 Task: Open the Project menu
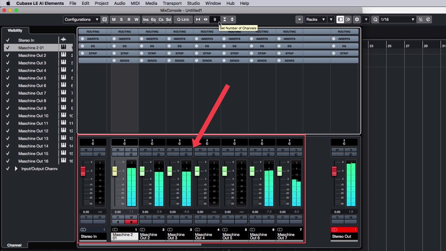[102, 3]
